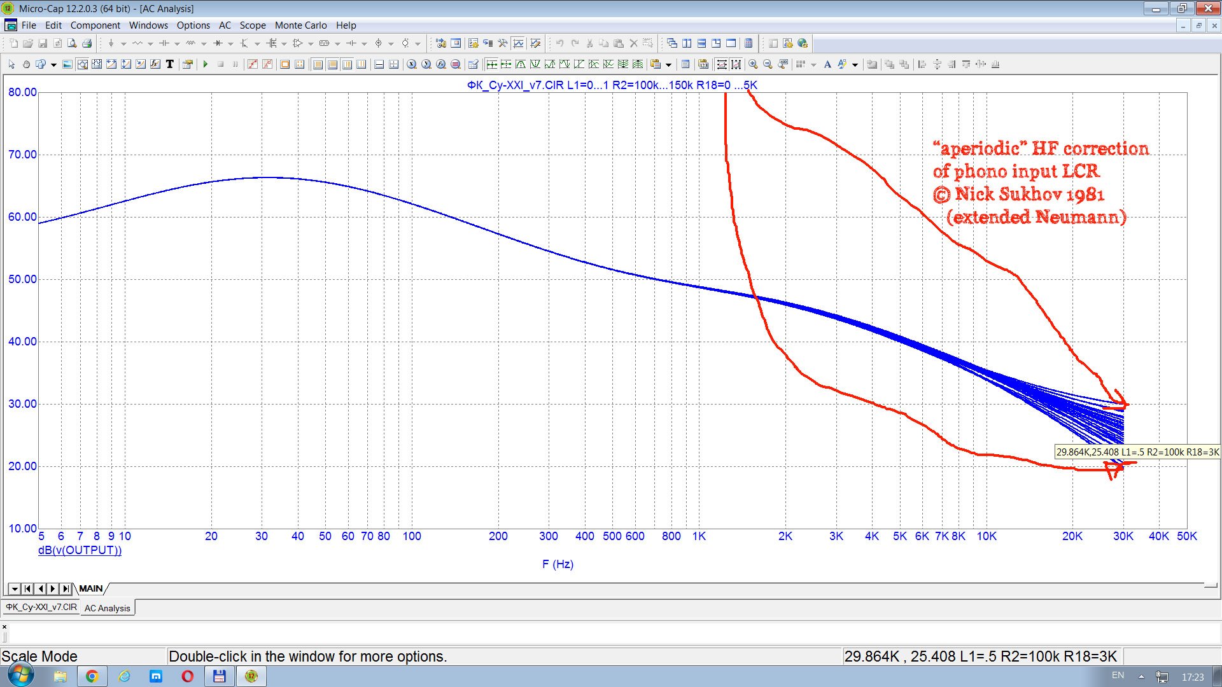
Task: Toggle the Scale Mode toolbar button
Action: (82, 64)
